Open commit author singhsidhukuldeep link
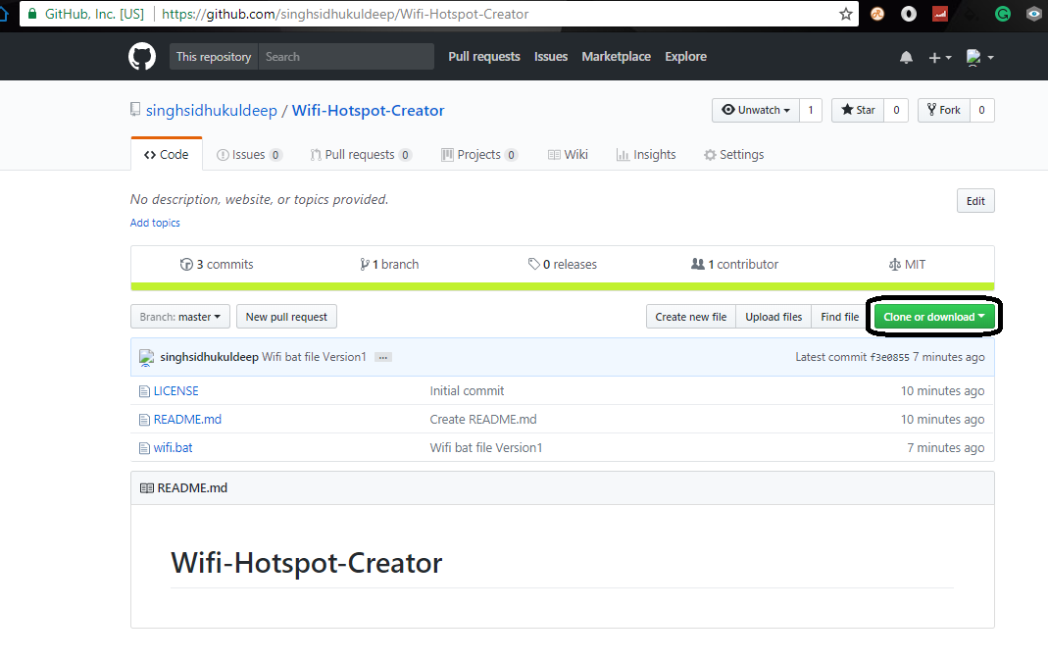This screenshot has height=660, width=1048. point(209,357)
